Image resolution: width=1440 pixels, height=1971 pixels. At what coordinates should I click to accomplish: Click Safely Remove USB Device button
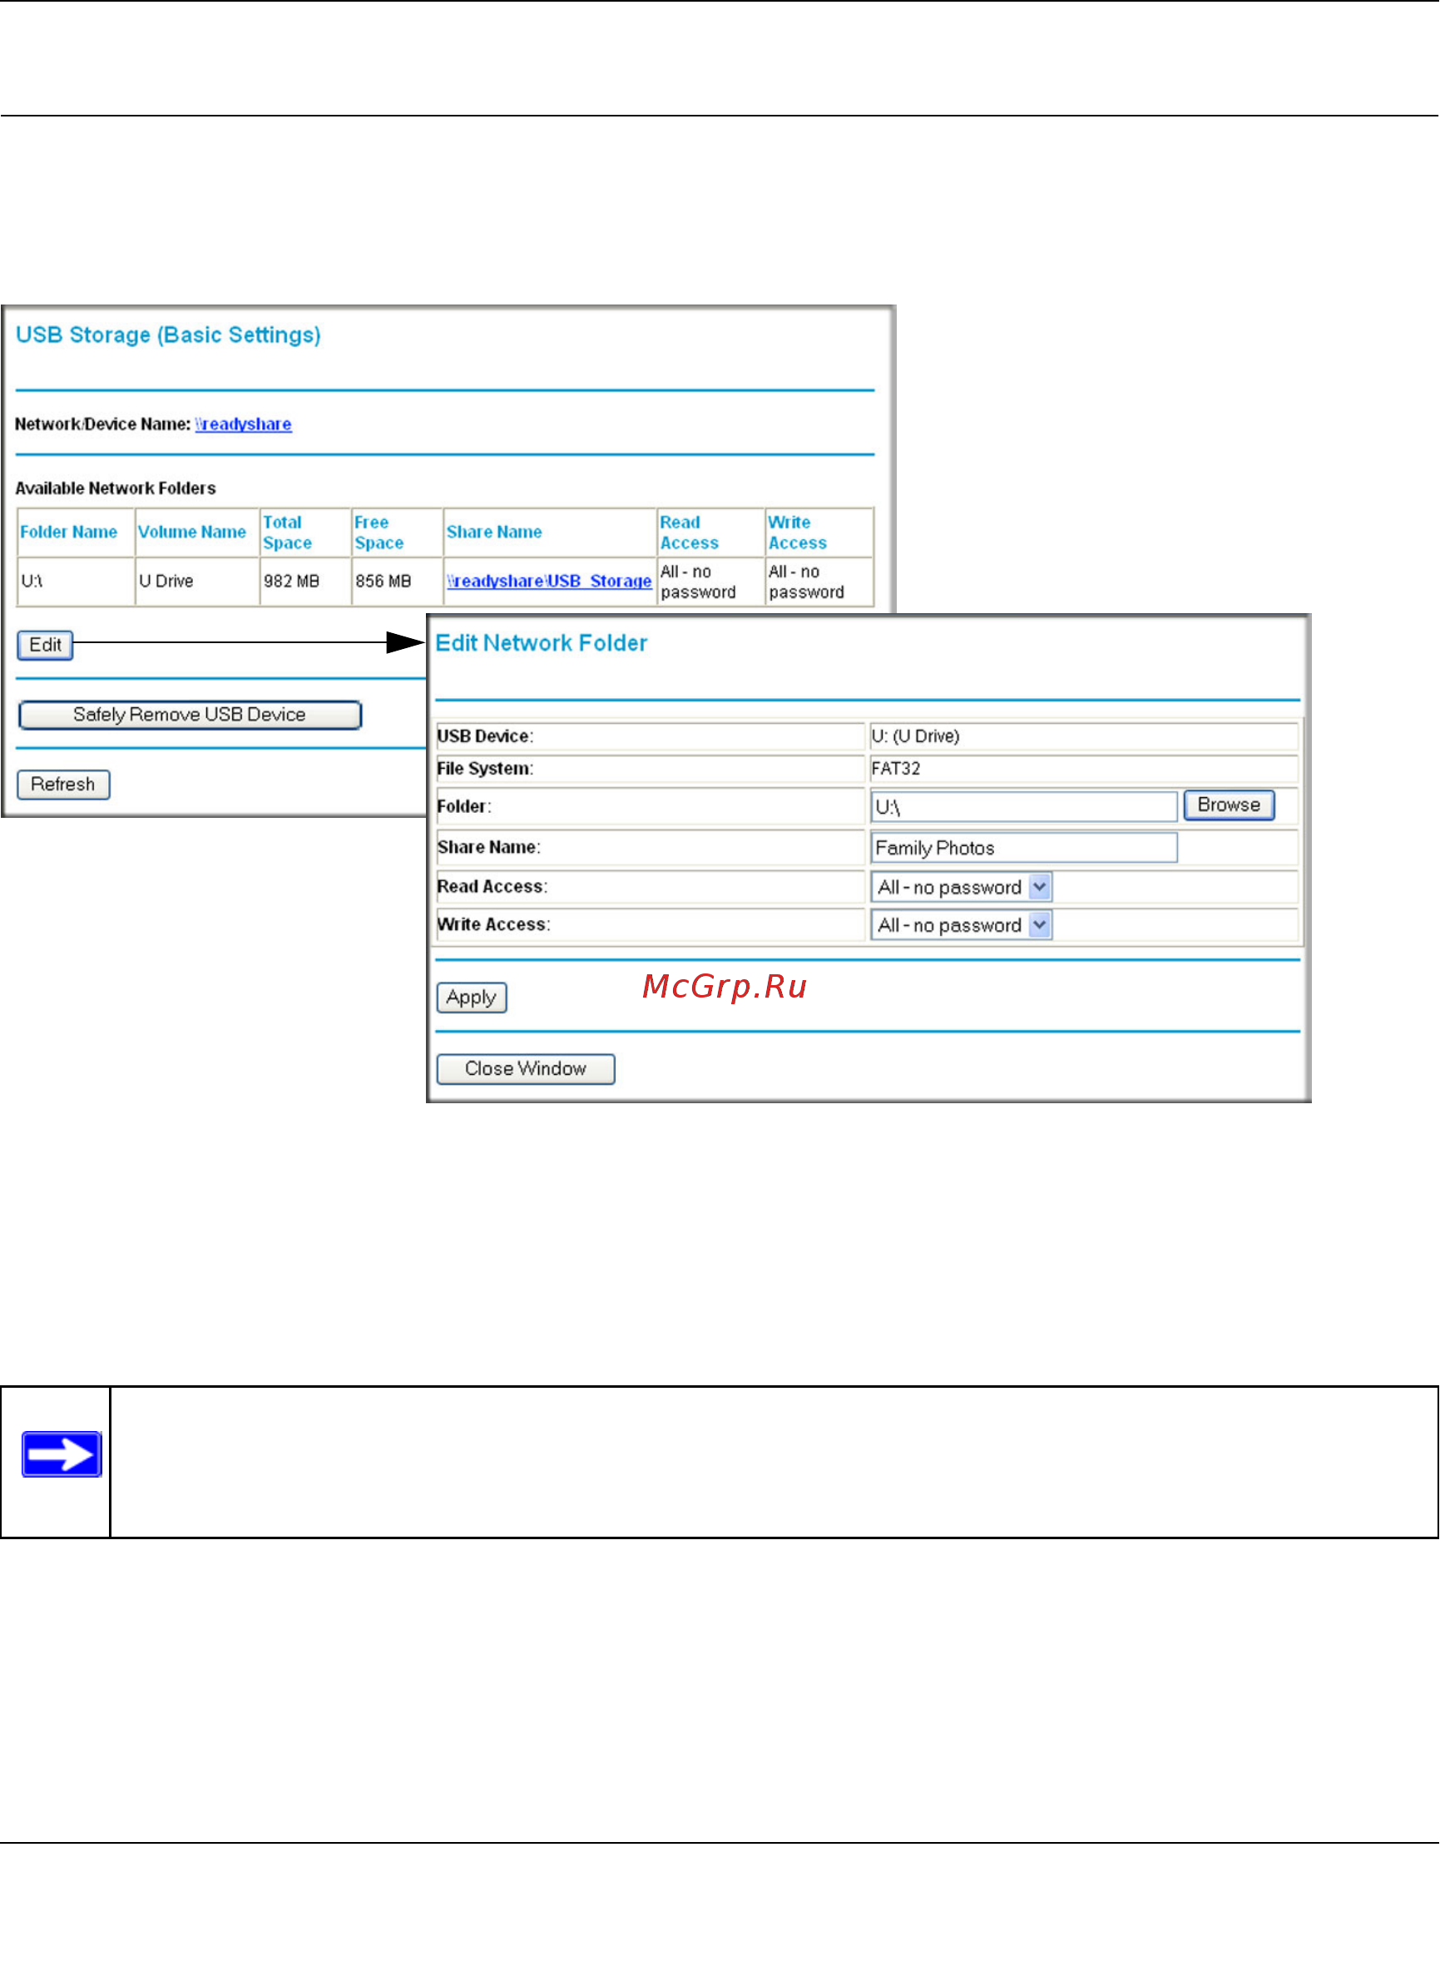[190, 715]
